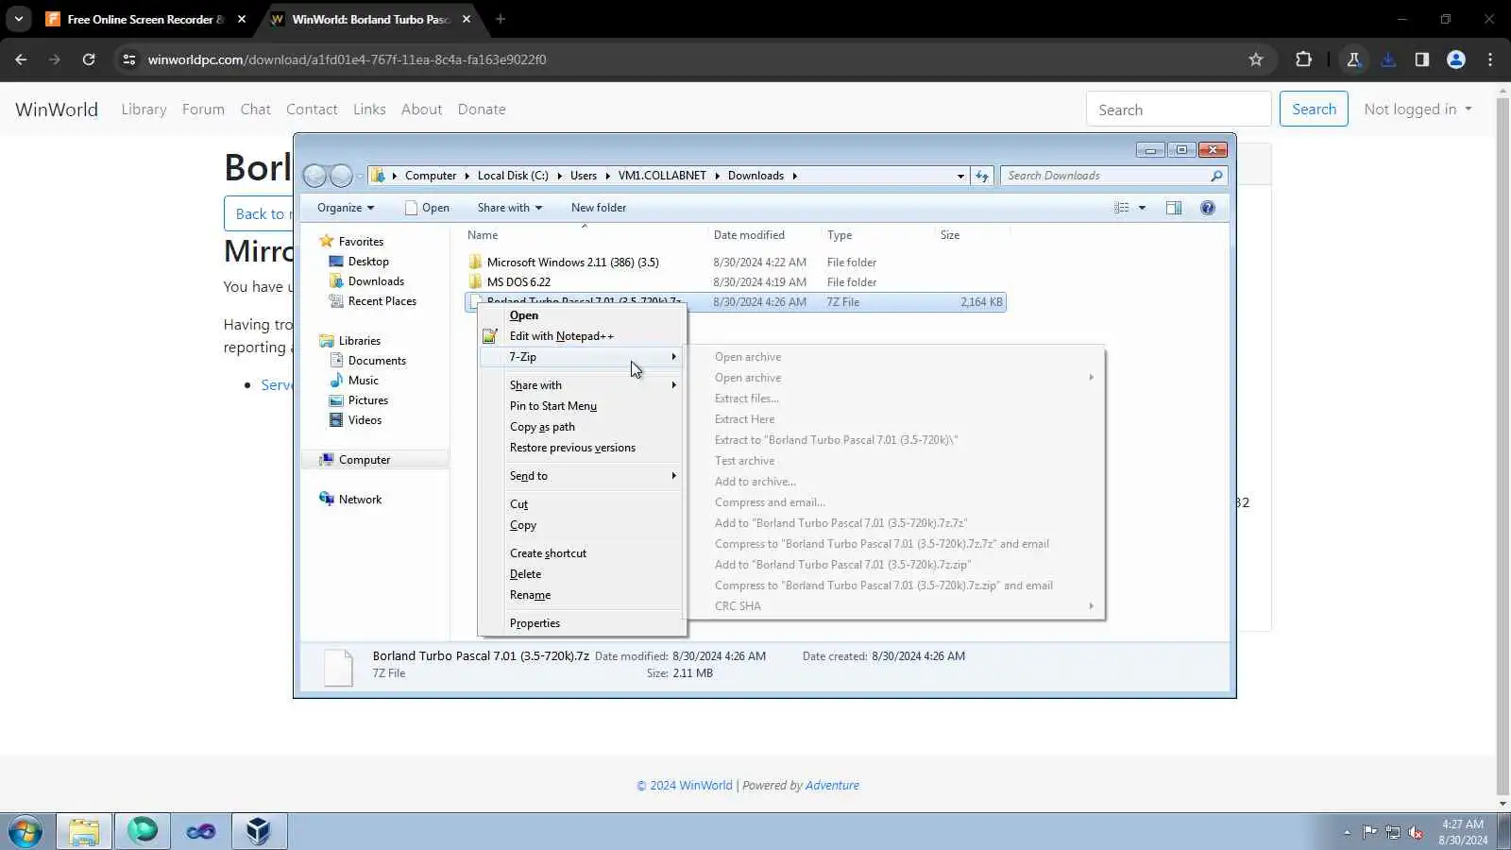Screen dimensions: 1511x850
Task: Expand the Send to submenu
Action: (581, 476)
